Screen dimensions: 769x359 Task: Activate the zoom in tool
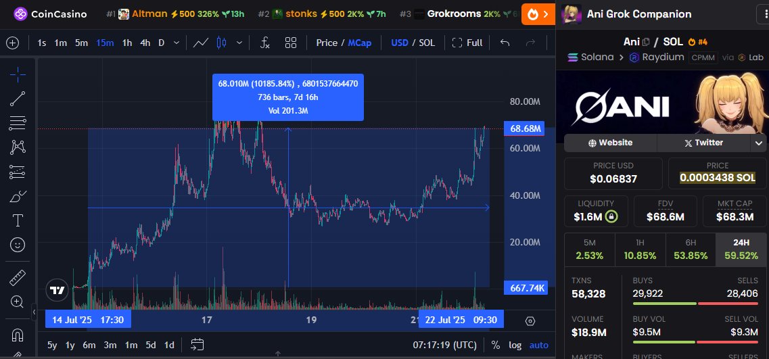[18, 302]
